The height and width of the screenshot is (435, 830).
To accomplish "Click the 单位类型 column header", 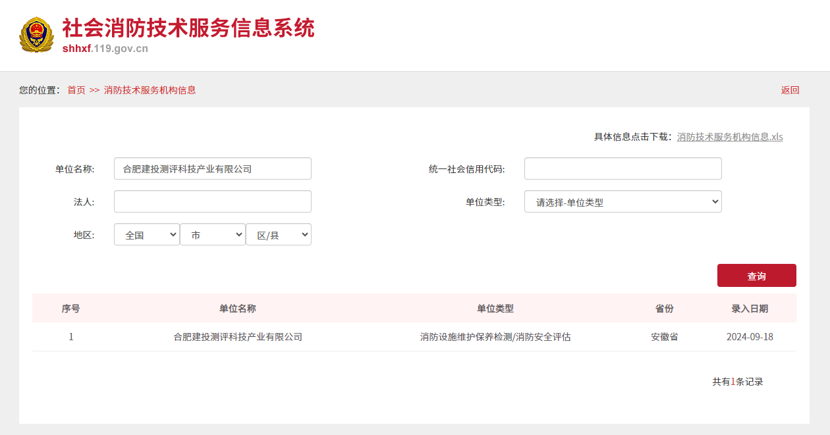I will (495, 309).
